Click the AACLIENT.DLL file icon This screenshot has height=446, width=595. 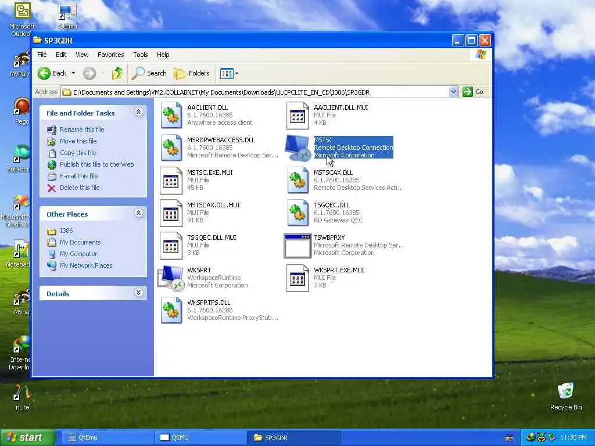tap(171, 115)
